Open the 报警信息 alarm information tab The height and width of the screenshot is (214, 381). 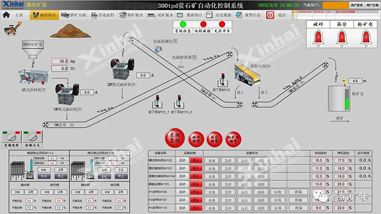(248, 15)
